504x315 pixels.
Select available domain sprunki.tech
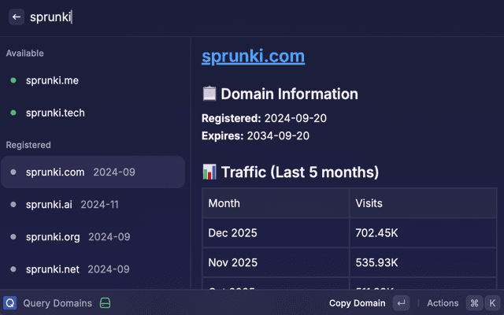pyautogui.click(x=55, y=113)
